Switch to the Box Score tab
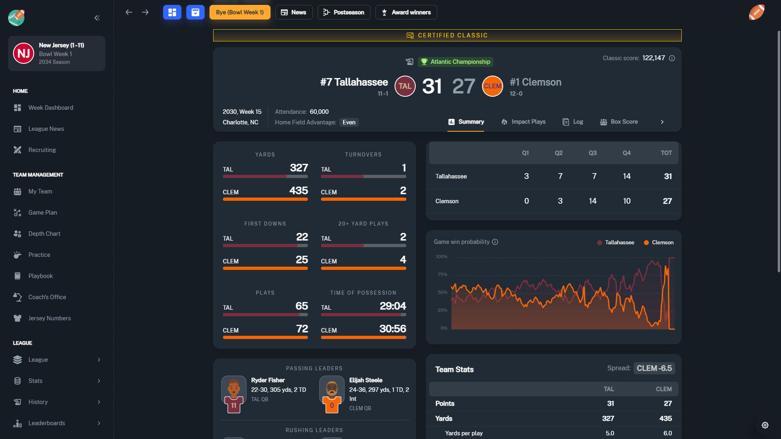Screen dimensions: 781x439 [x=619, y=122]
